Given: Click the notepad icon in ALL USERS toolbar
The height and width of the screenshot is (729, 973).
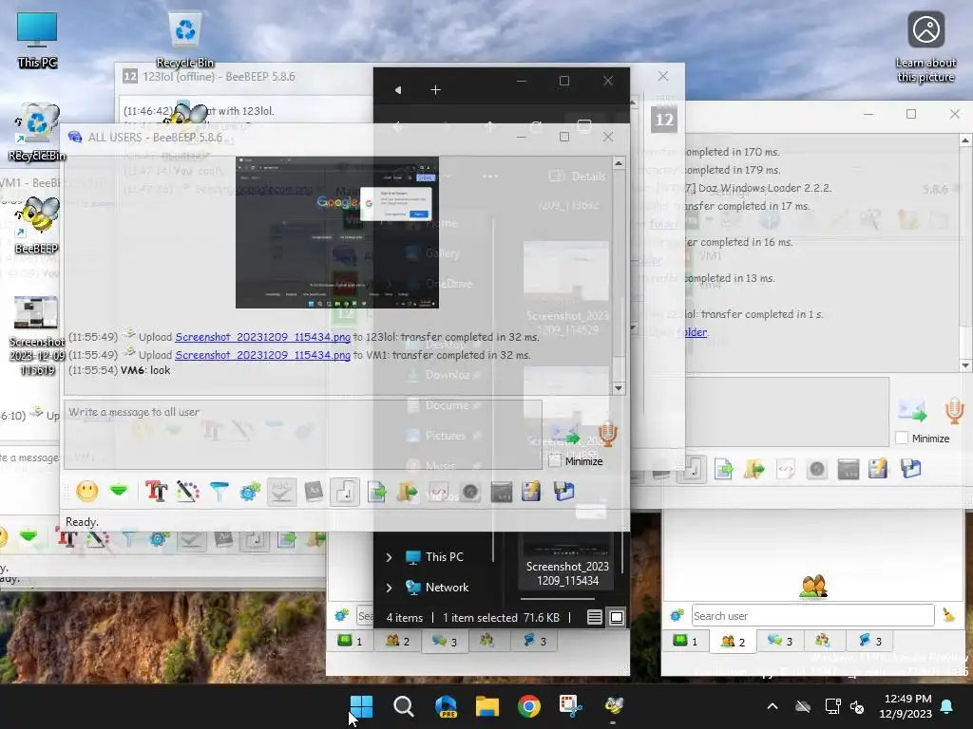Looking at the screenshot, I should pyautogui.click(x=532, y=492).
